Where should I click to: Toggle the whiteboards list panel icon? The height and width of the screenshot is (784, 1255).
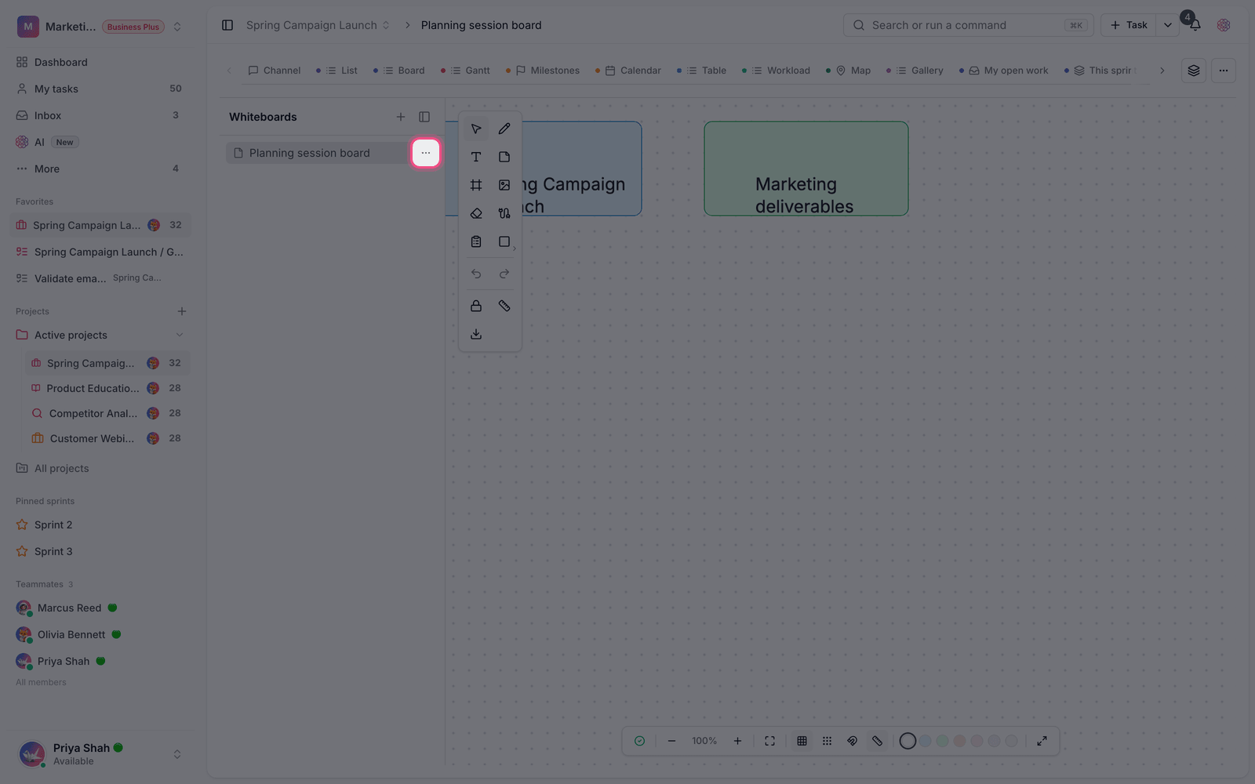424,117
